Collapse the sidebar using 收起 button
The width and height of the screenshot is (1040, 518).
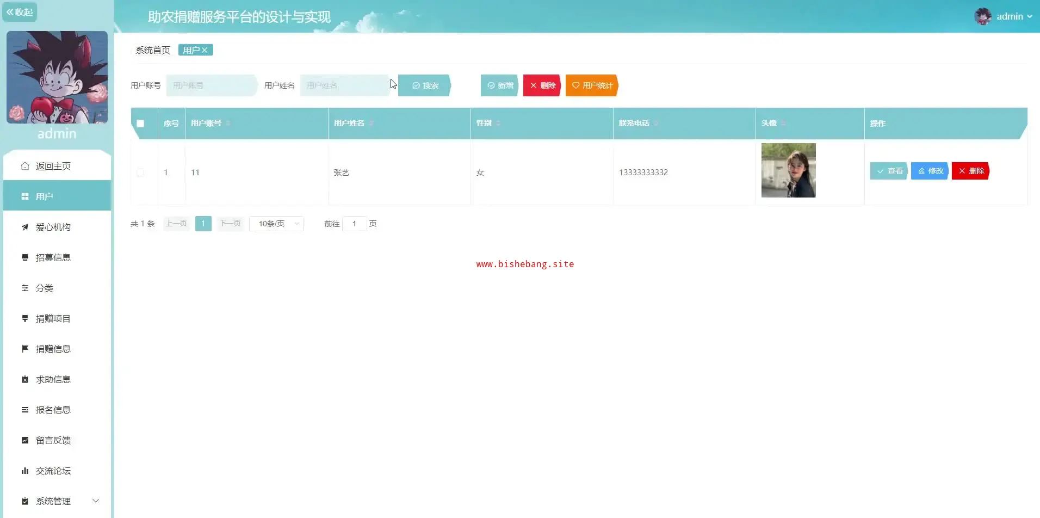(x=20, y=12)
